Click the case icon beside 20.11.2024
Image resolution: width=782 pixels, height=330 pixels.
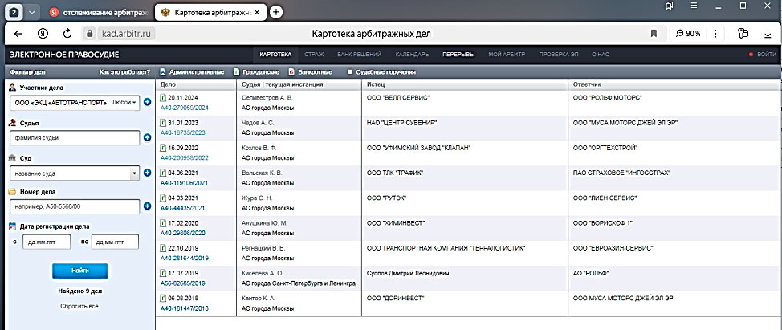[x=163, y=98]
